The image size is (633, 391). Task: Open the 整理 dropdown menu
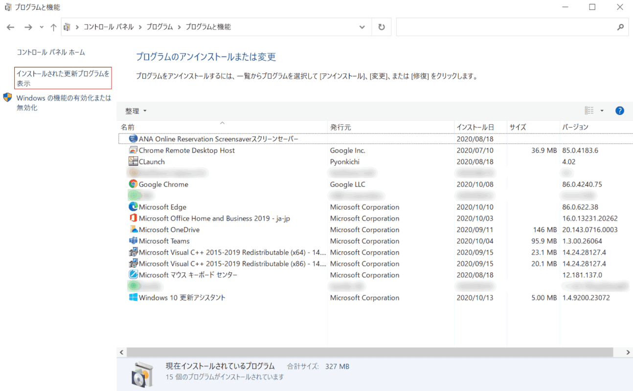pos(136,111)
